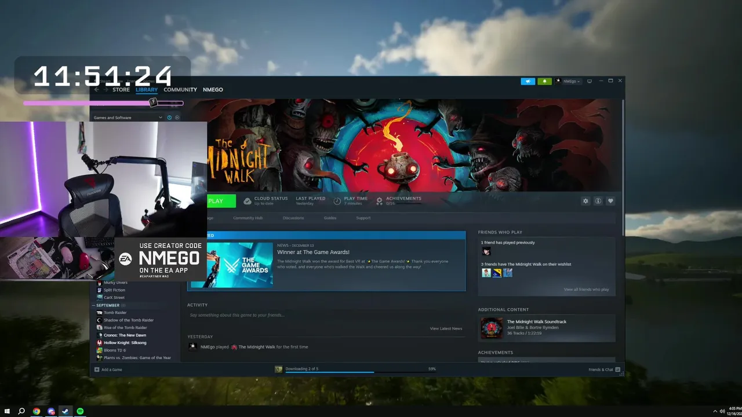Select Split Fiction in the library list
Viewport: 742px width, 417px height.
pos(114,290)
